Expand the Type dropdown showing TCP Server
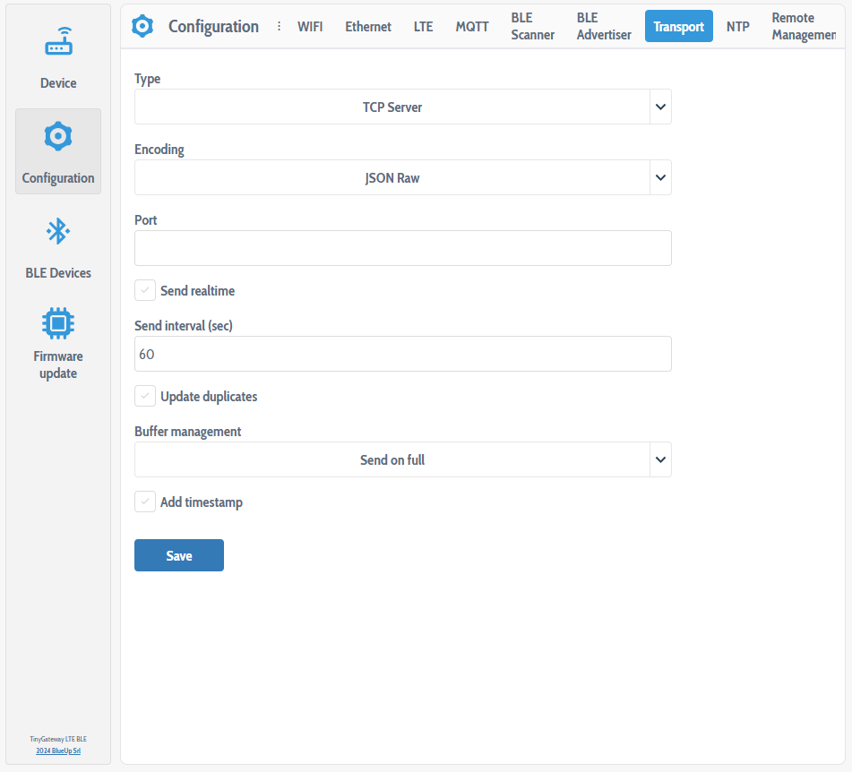Viewport: 852px width, 772px height. click(x=402, y=107)
